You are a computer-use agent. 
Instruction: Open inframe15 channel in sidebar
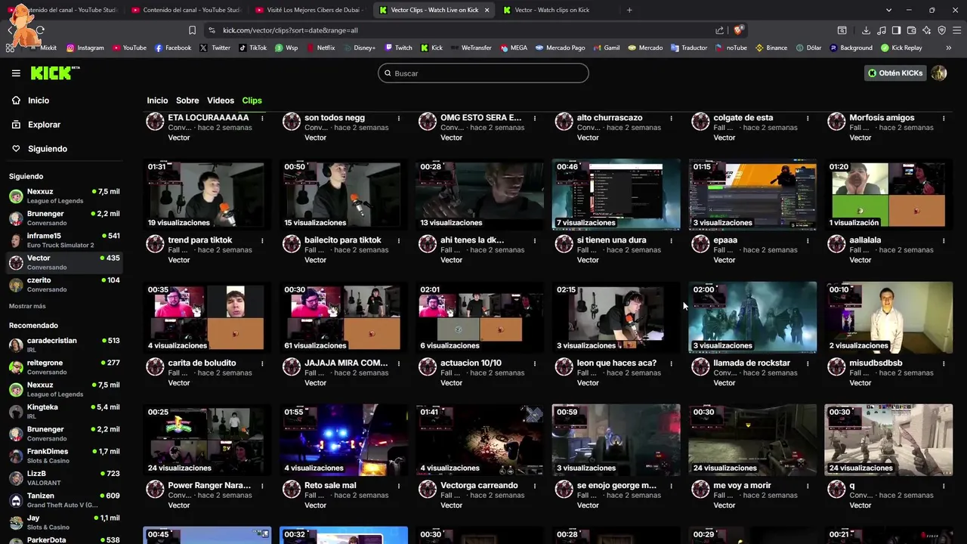click(x=64, y=240)
